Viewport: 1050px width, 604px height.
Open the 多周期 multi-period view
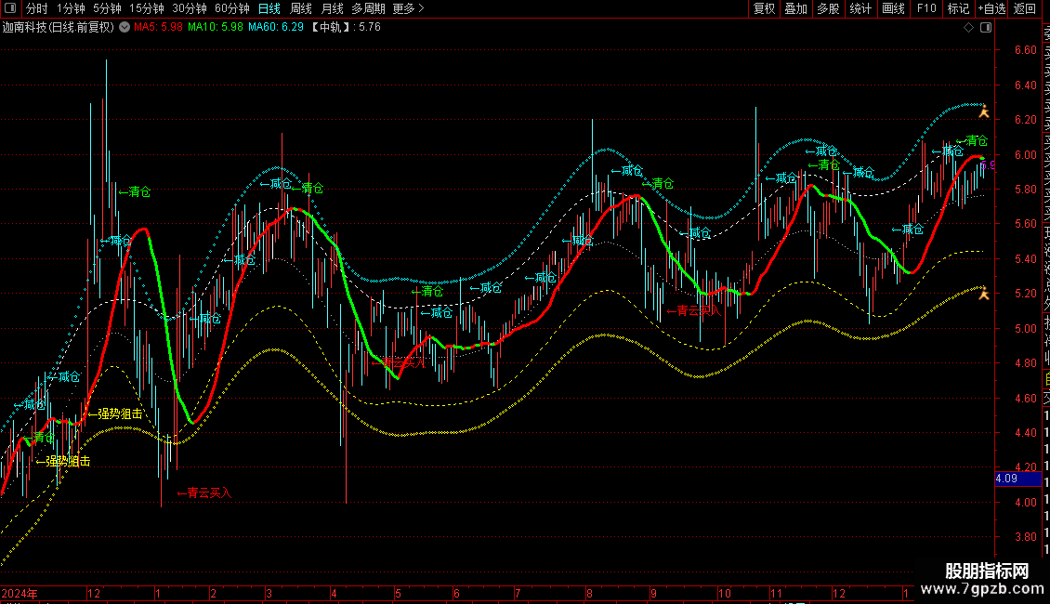(x=368, y=8)
